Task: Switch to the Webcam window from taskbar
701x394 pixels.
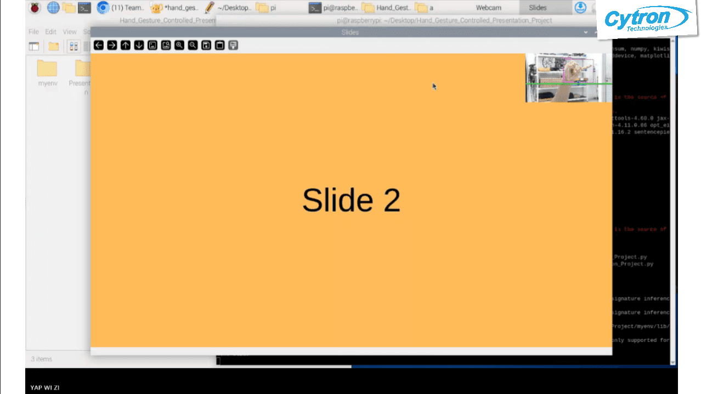Action: coord(488,8)
